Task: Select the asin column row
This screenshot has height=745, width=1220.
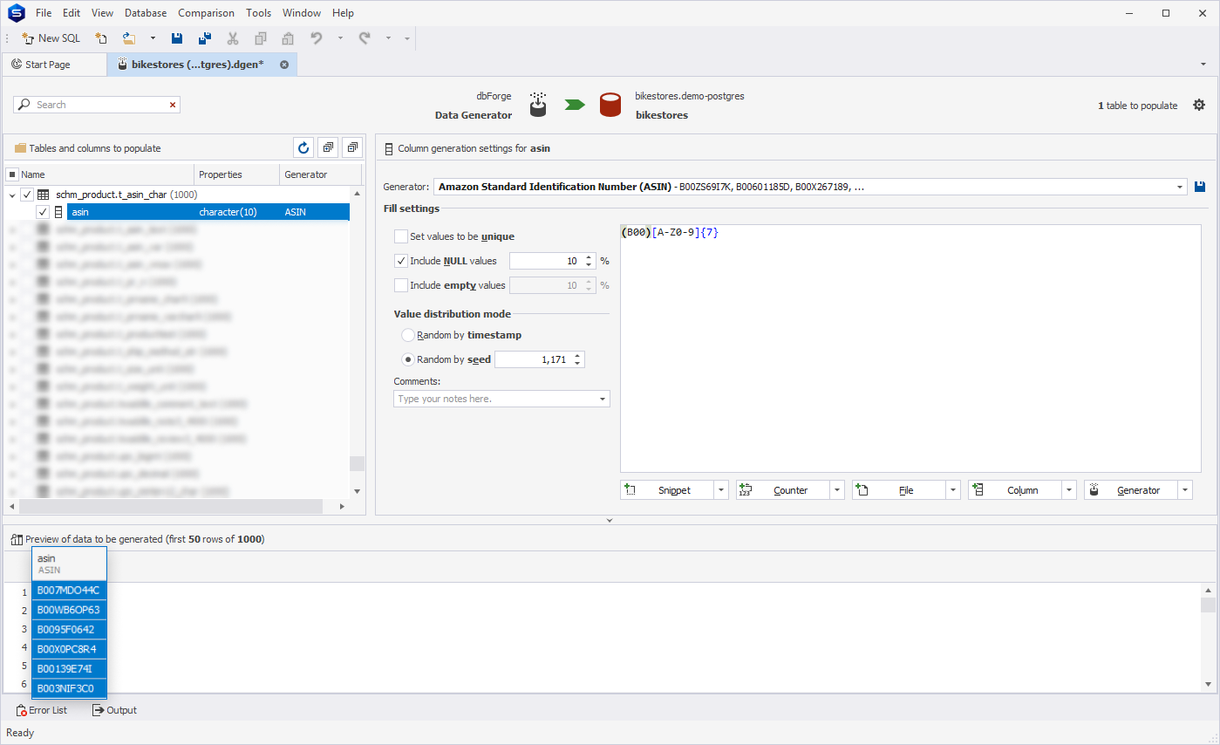Action: click(208, 212)
